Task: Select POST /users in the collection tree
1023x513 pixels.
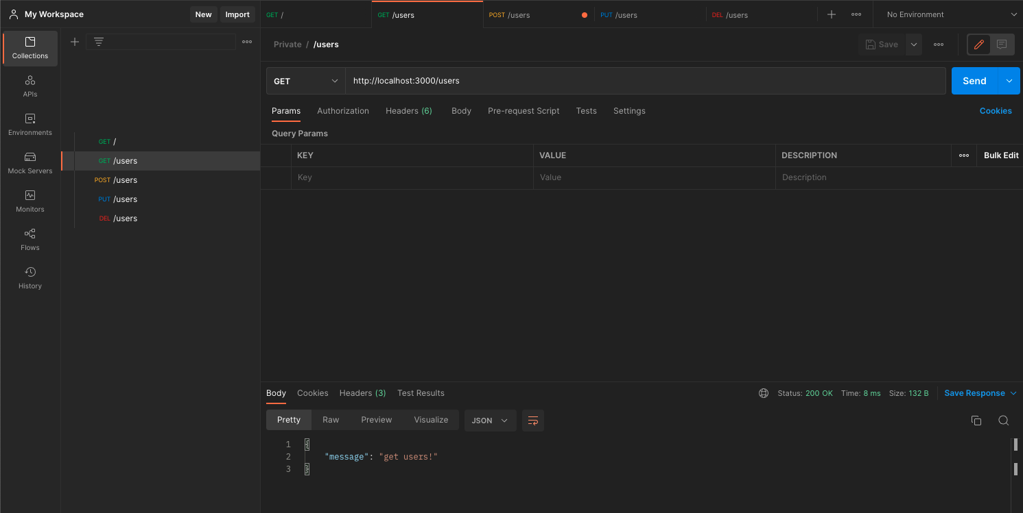Action: pos(161,180)
